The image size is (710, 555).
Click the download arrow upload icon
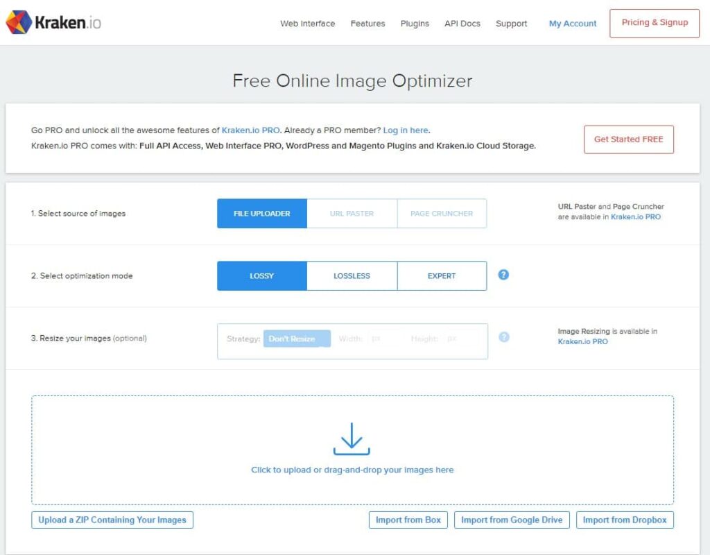point(352,438)
